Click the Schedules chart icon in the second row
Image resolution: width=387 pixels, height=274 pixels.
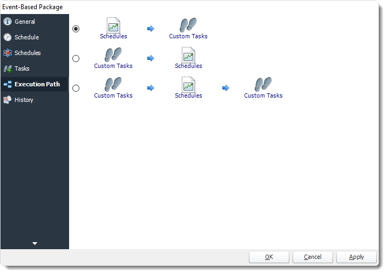[188, 55]
